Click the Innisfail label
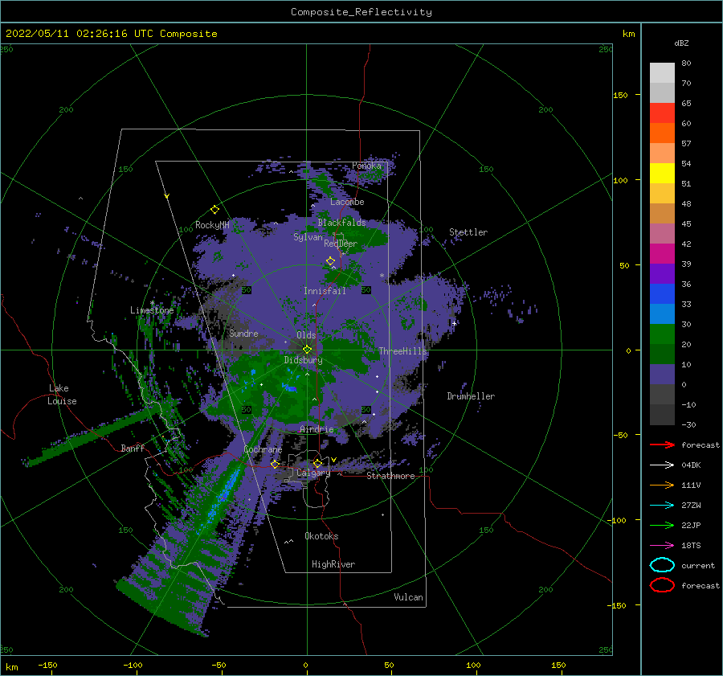Viewport: 723px width, 676px height. 325,291
